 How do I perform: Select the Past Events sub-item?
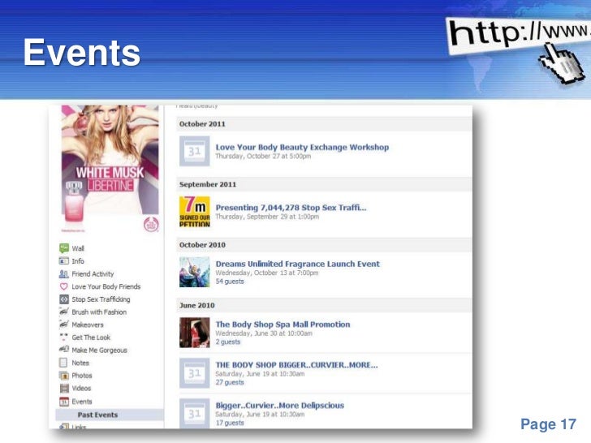pyautogui.click(x=110, y=415)
